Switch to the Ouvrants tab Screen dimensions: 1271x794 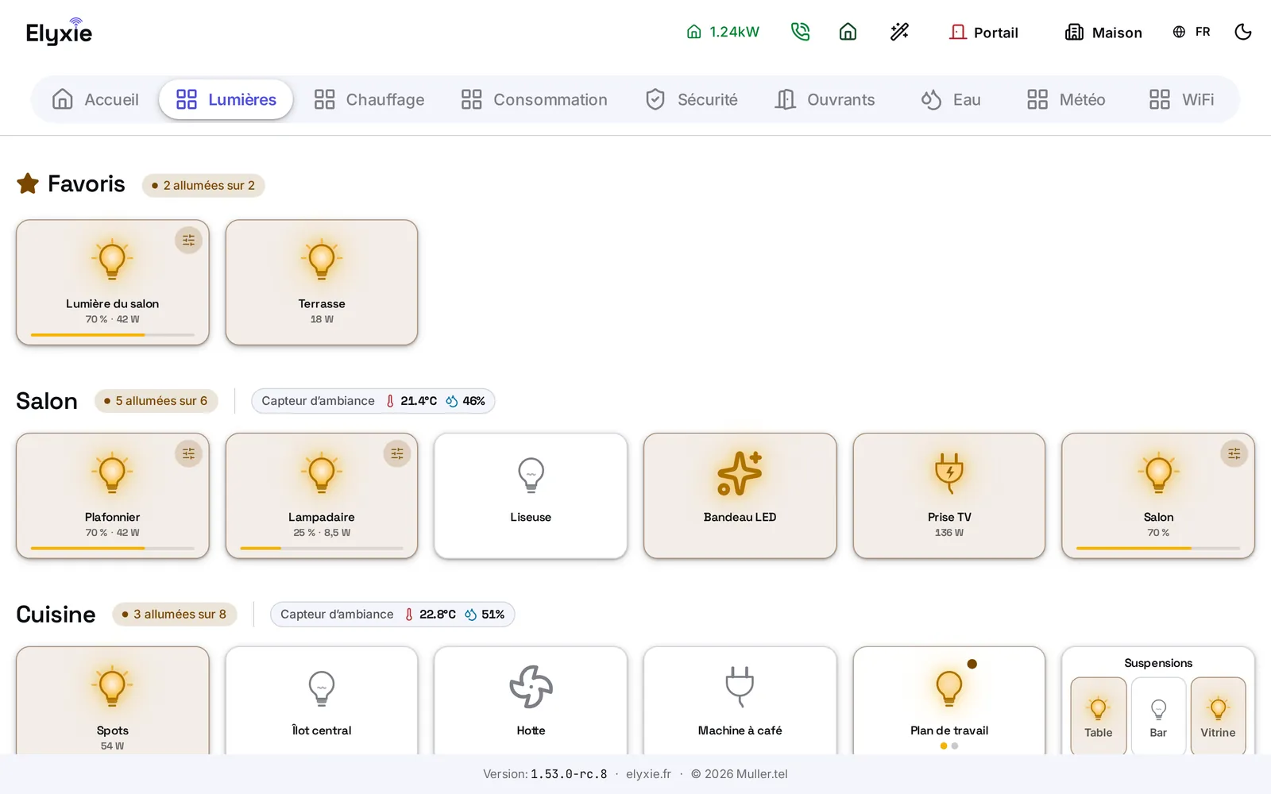tap(825, 99)
